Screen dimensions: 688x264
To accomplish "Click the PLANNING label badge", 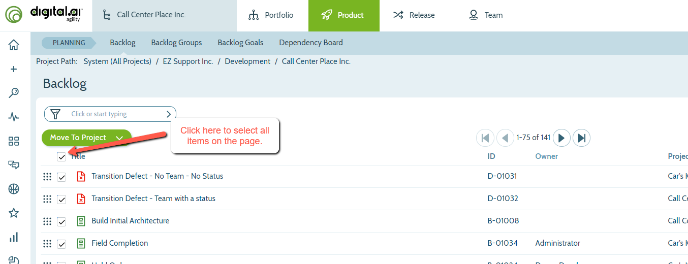I will (69, 43).
